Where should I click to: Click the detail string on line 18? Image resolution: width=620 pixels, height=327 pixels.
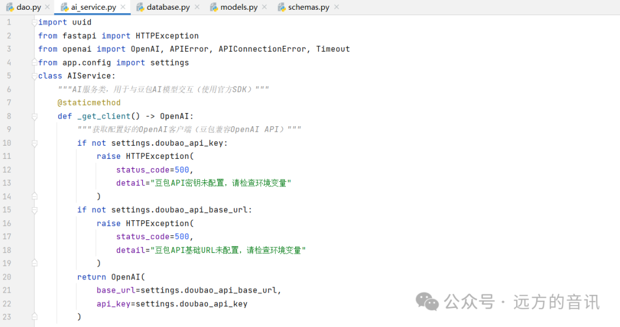tap(228, 250)
